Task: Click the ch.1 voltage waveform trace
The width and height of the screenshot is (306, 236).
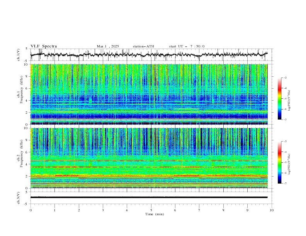Action: pyautogui.click(x=149, y=55)
